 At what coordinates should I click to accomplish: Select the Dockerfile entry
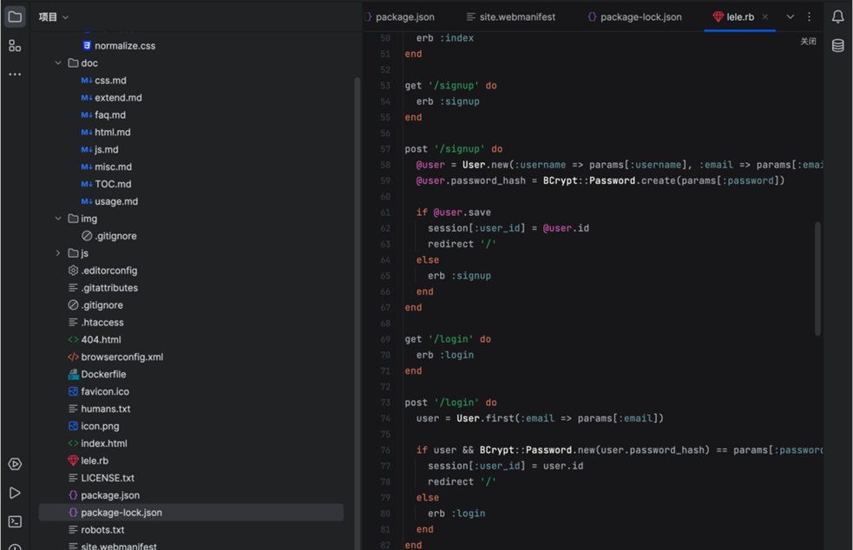[x=103, y=374]
